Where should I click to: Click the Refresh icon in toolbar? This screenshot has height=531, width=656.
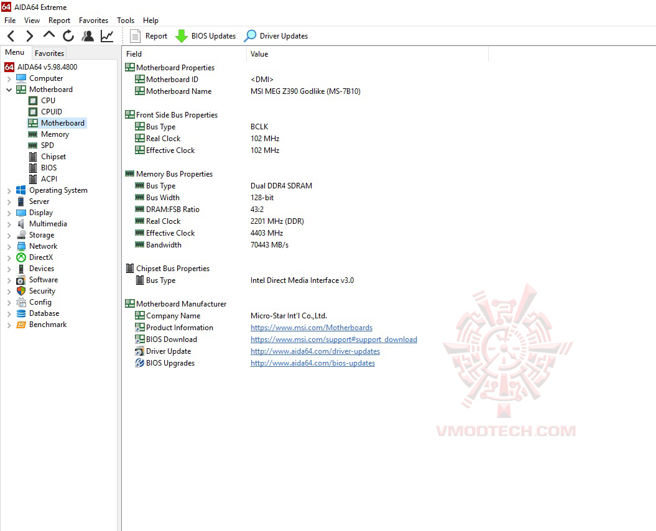pyautogui.click(x=68, y=36)
